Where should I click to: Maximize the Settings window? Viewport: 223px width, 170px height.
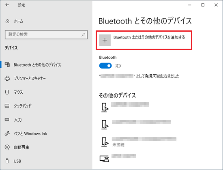[x=203, y=5]
